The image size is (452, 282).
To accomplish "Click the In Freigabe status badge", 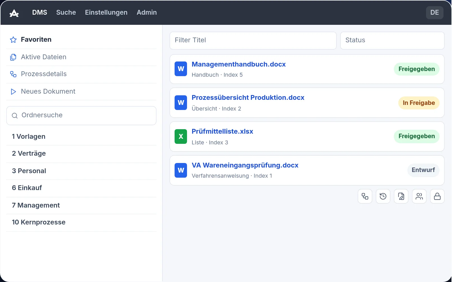I will (419, 103).
